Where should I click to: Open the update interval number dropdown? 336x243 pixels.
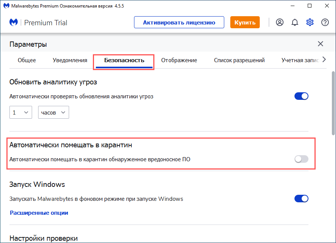(21, 112)
